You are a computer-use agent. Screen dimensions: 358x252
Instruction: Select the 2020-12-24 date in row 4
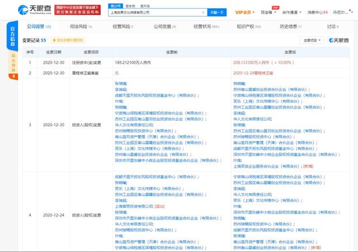tap(54, 215)
